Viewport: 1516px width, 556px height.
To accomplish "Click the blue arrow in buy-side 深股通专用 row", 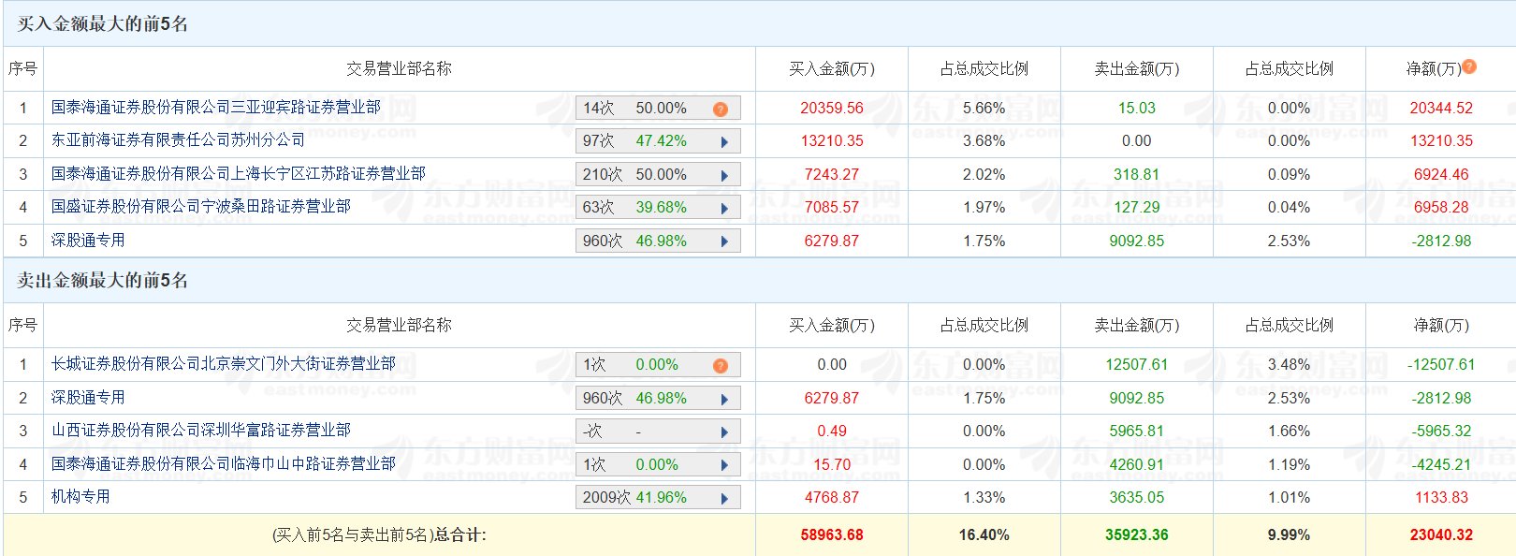I will 724,241.
